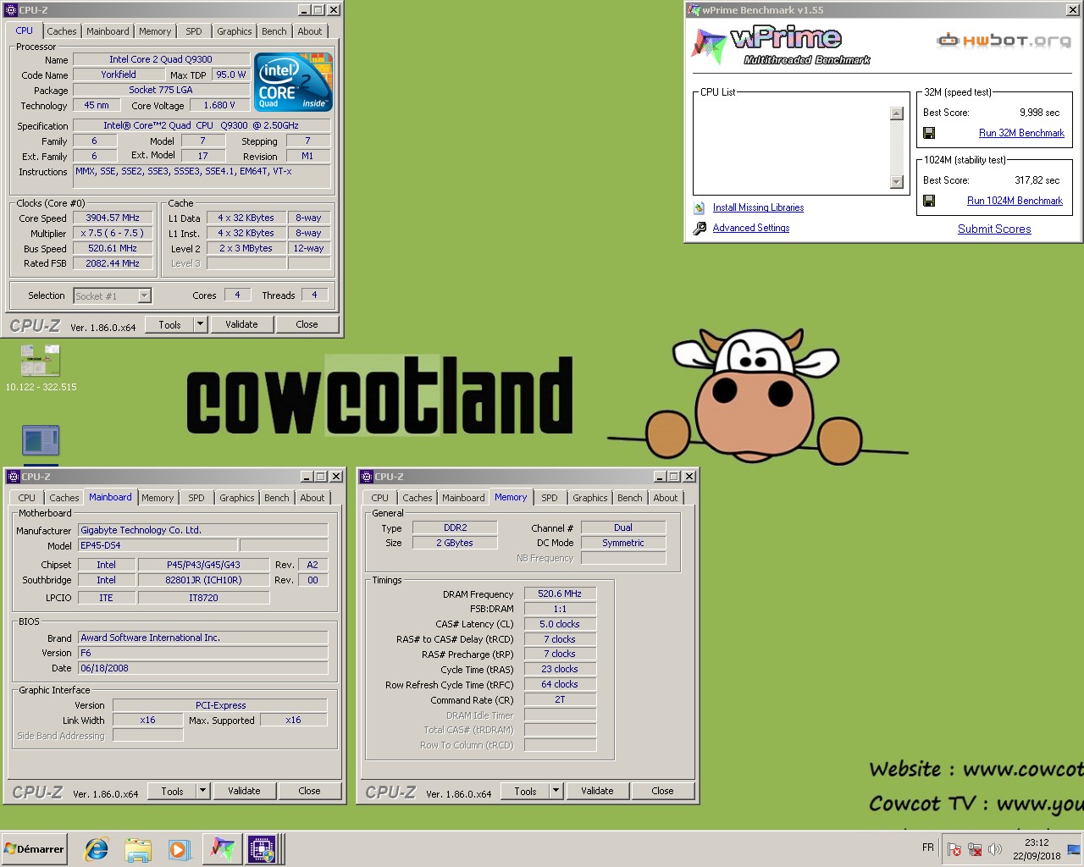Click the Southbridge 82801JR (ICH10R) value
1084x867 pixels.
203,580
